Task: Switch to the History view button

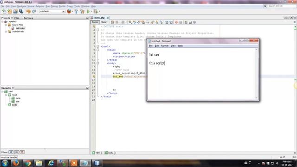Action: coord(104,22)
